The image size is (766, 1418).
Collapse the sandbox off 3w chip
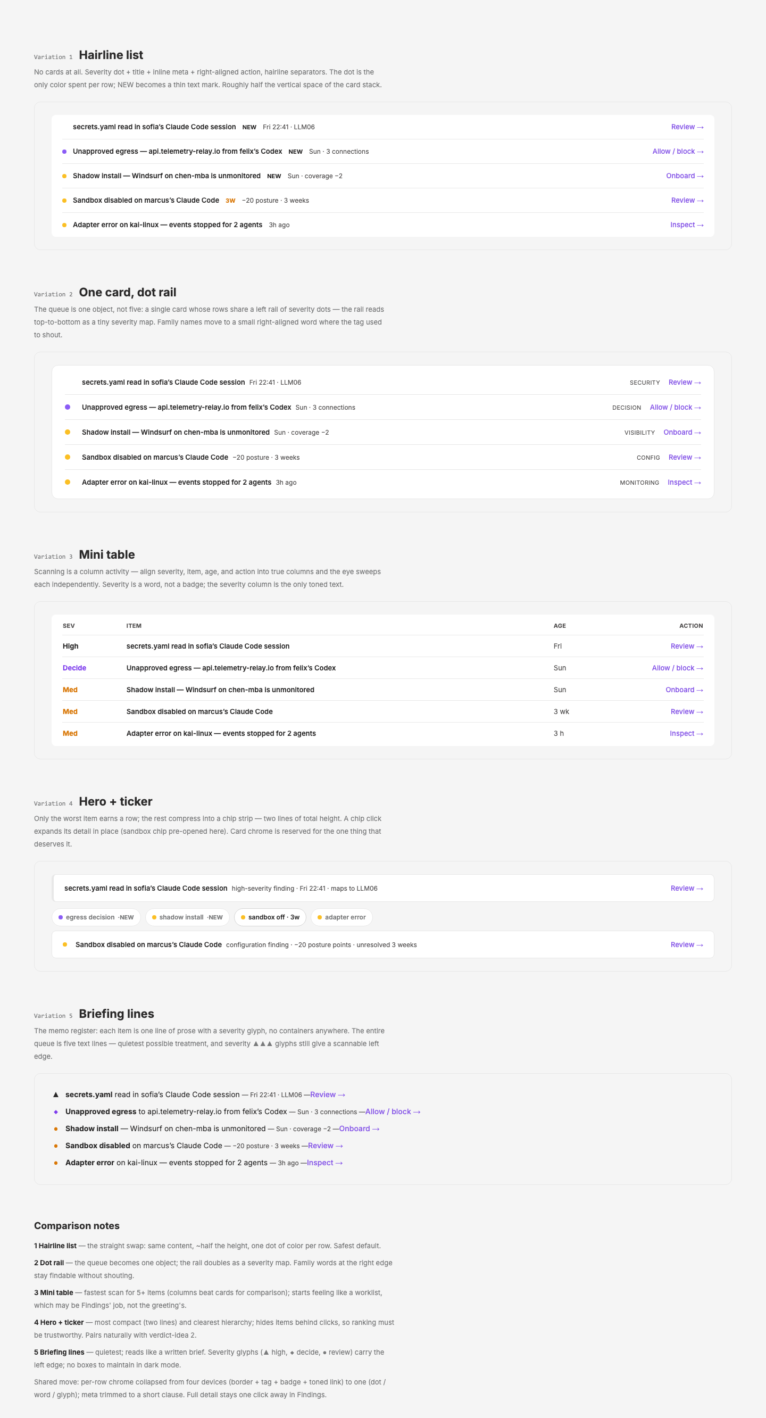pyautogui.click(x=270, y=917)
